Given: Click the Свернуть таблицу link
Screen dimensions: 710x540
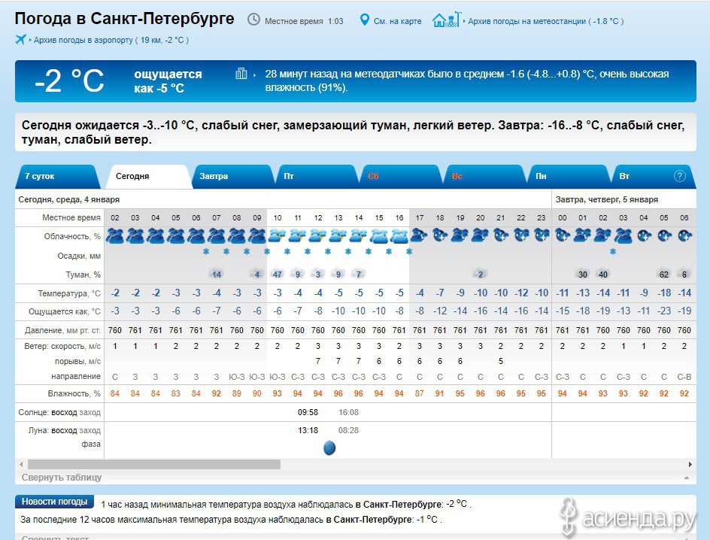Looking at the screenshot, I should pos(62,477).
